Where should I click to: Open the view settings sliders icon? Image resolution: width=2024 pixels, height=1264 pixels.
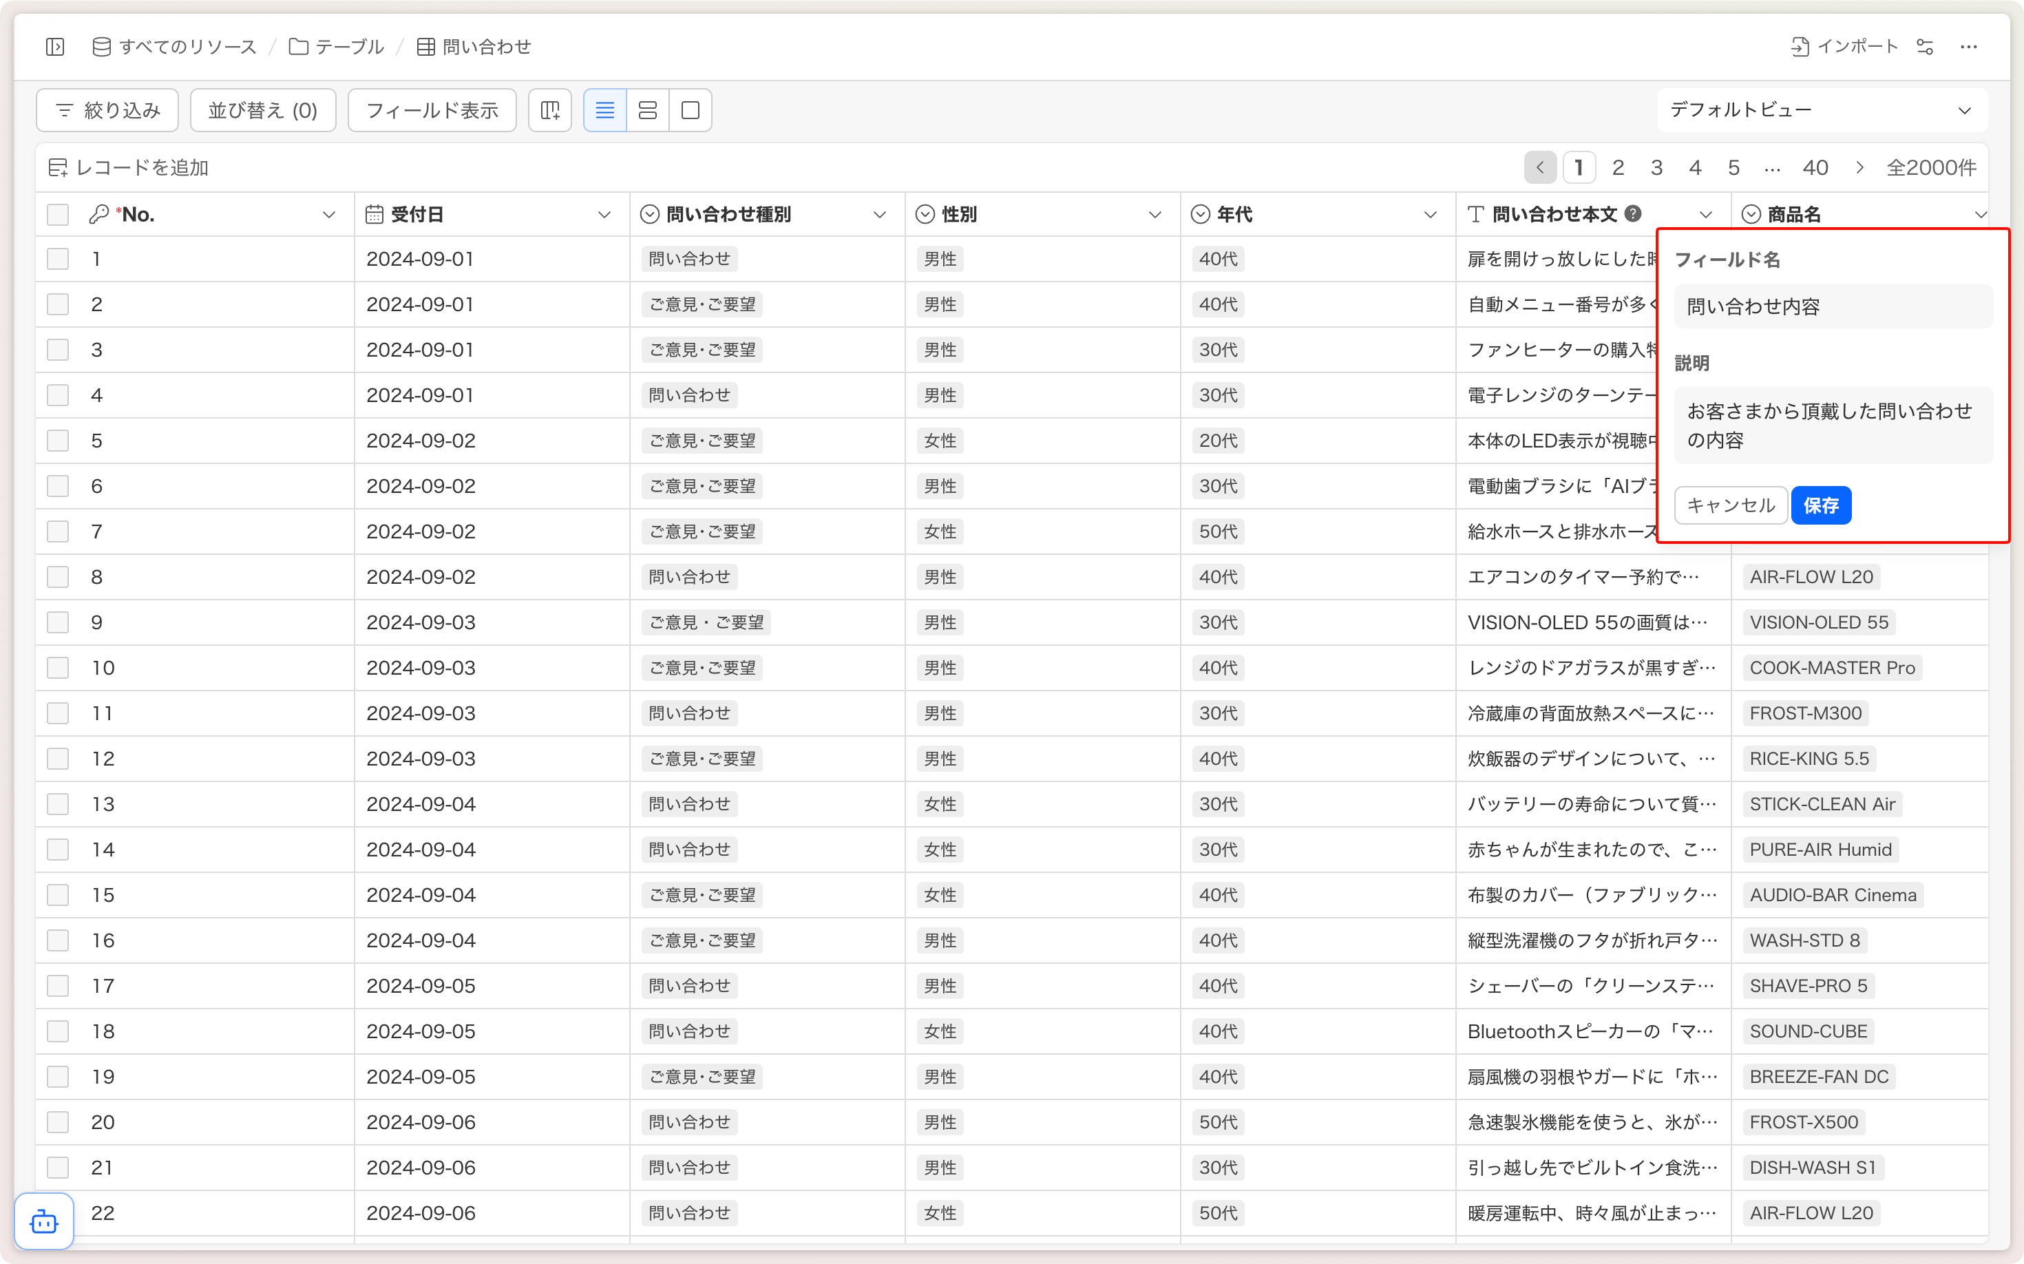tap(1924, 47)
